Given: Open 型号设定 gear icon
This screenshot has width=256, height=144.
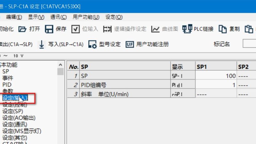Looking at the screenshot, I should [x=92, y=44].
